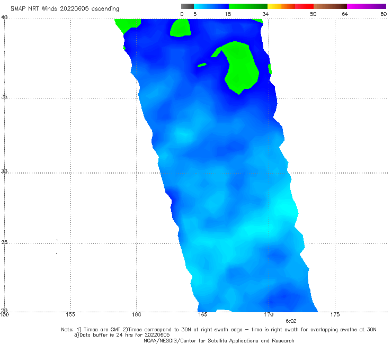The width and height of the screenshot is (392, 344).
Task: Click the brown segment of the color bar
Action: [x=330, y=6]
